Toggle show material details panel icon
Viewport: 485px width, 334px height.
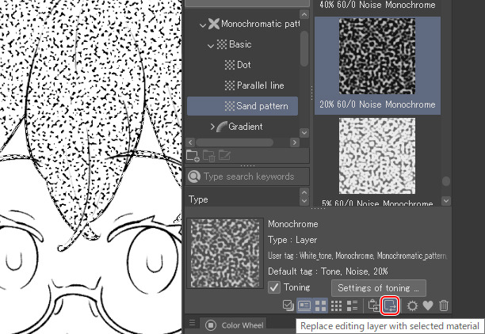pos(304,306)
